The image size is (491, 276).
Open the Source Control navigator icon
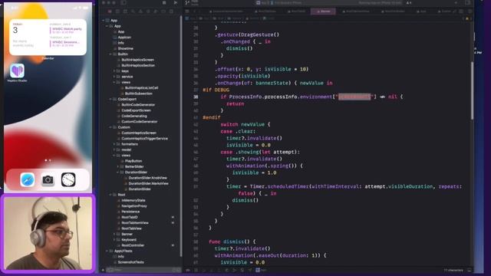[x=117, y=11]
